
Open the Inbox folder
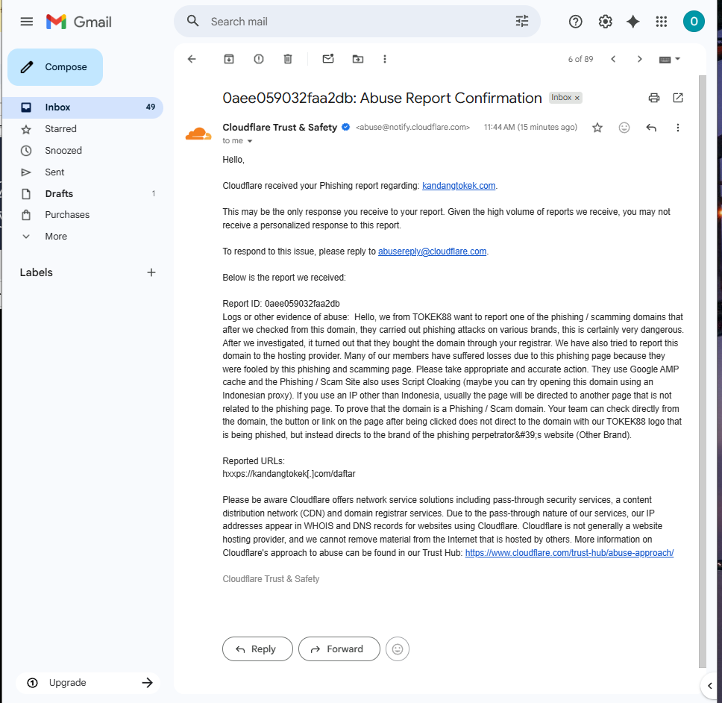tap(83, 107)
